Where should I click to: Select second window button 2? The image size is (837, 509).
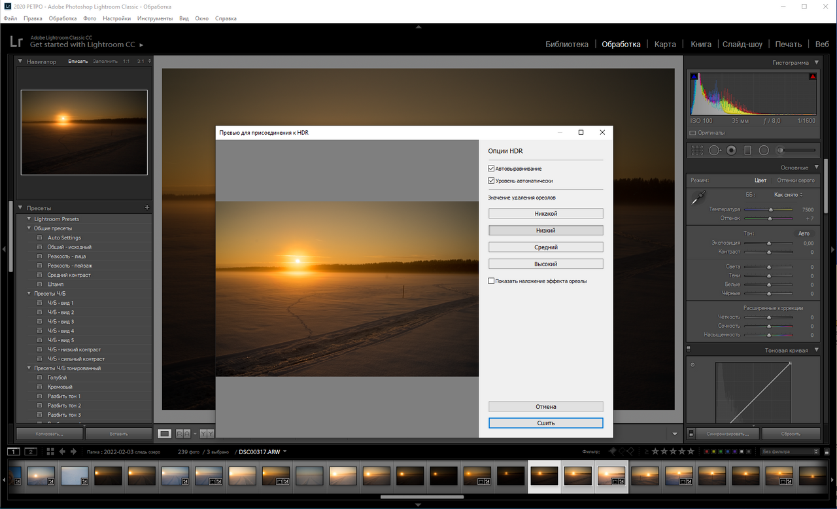coord(31,451)
